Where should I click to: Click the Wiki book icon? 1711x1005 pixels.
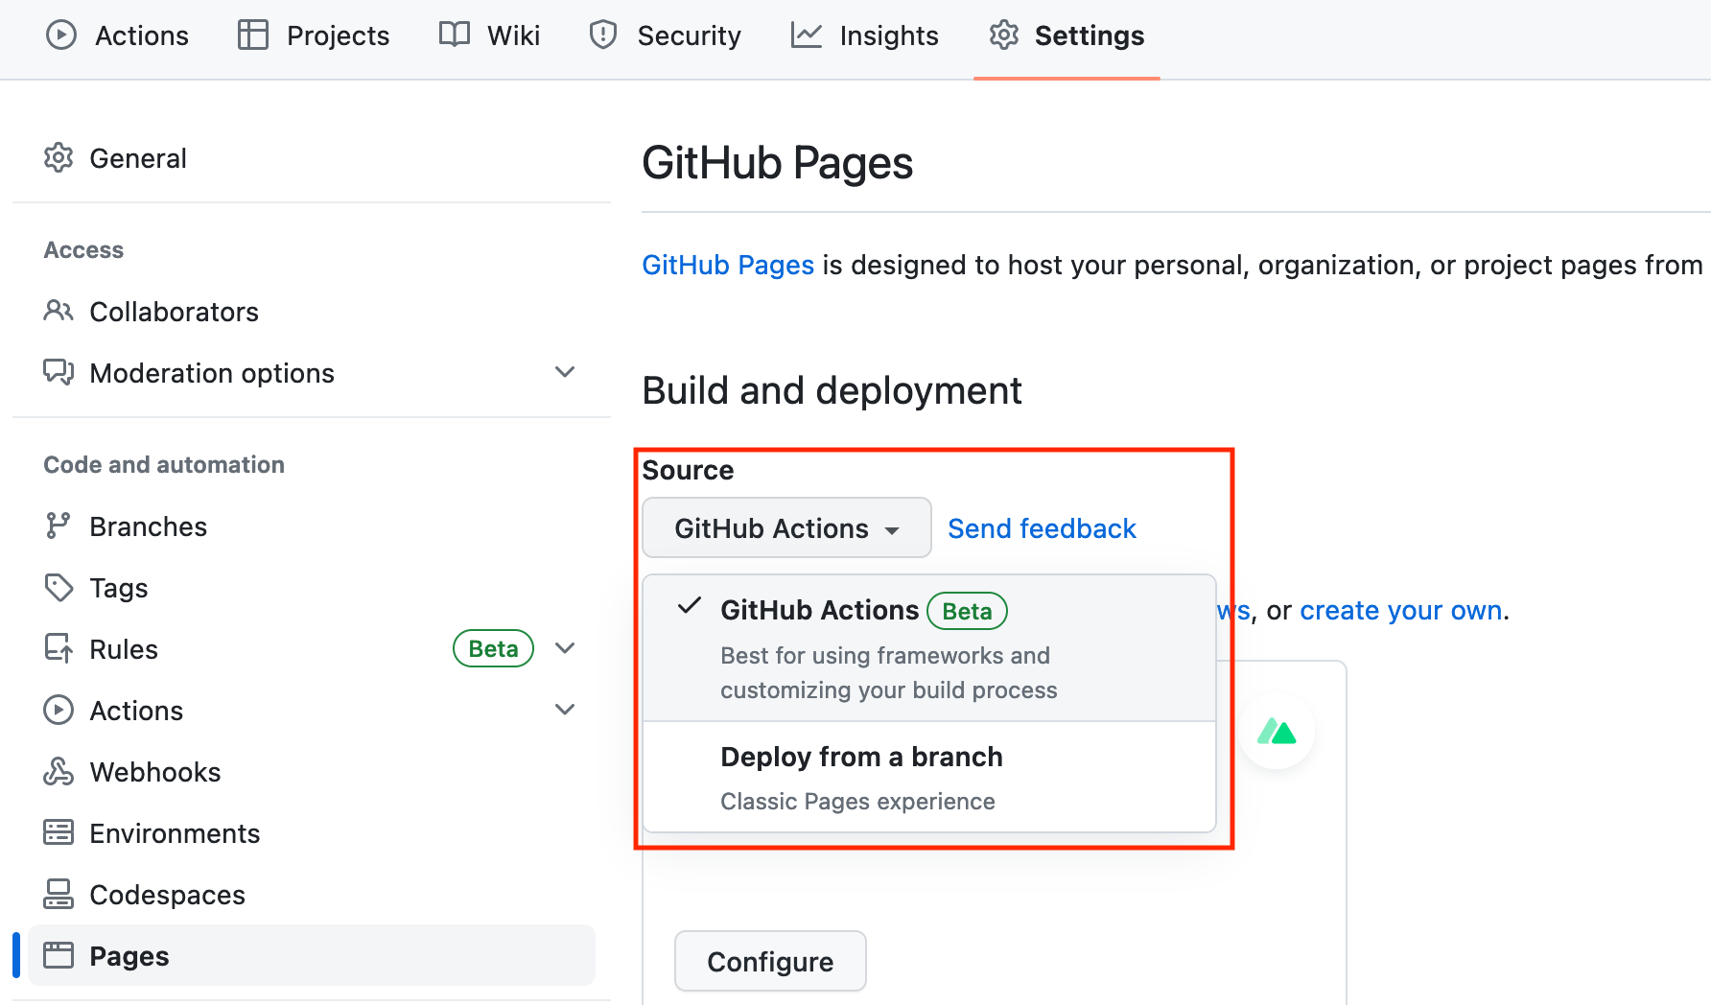[x=455, y=35]
